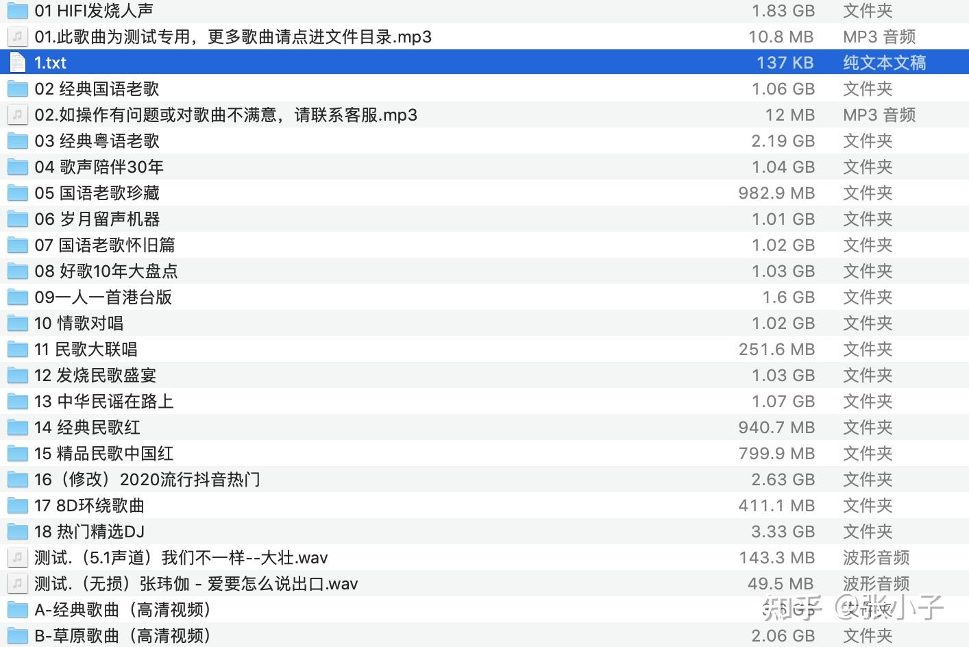Select 02.如操作有问题或对歌曲不满意 mp3 name
Image resolution: width=969 pixels, height=647 pixels.
coord(226,115)
